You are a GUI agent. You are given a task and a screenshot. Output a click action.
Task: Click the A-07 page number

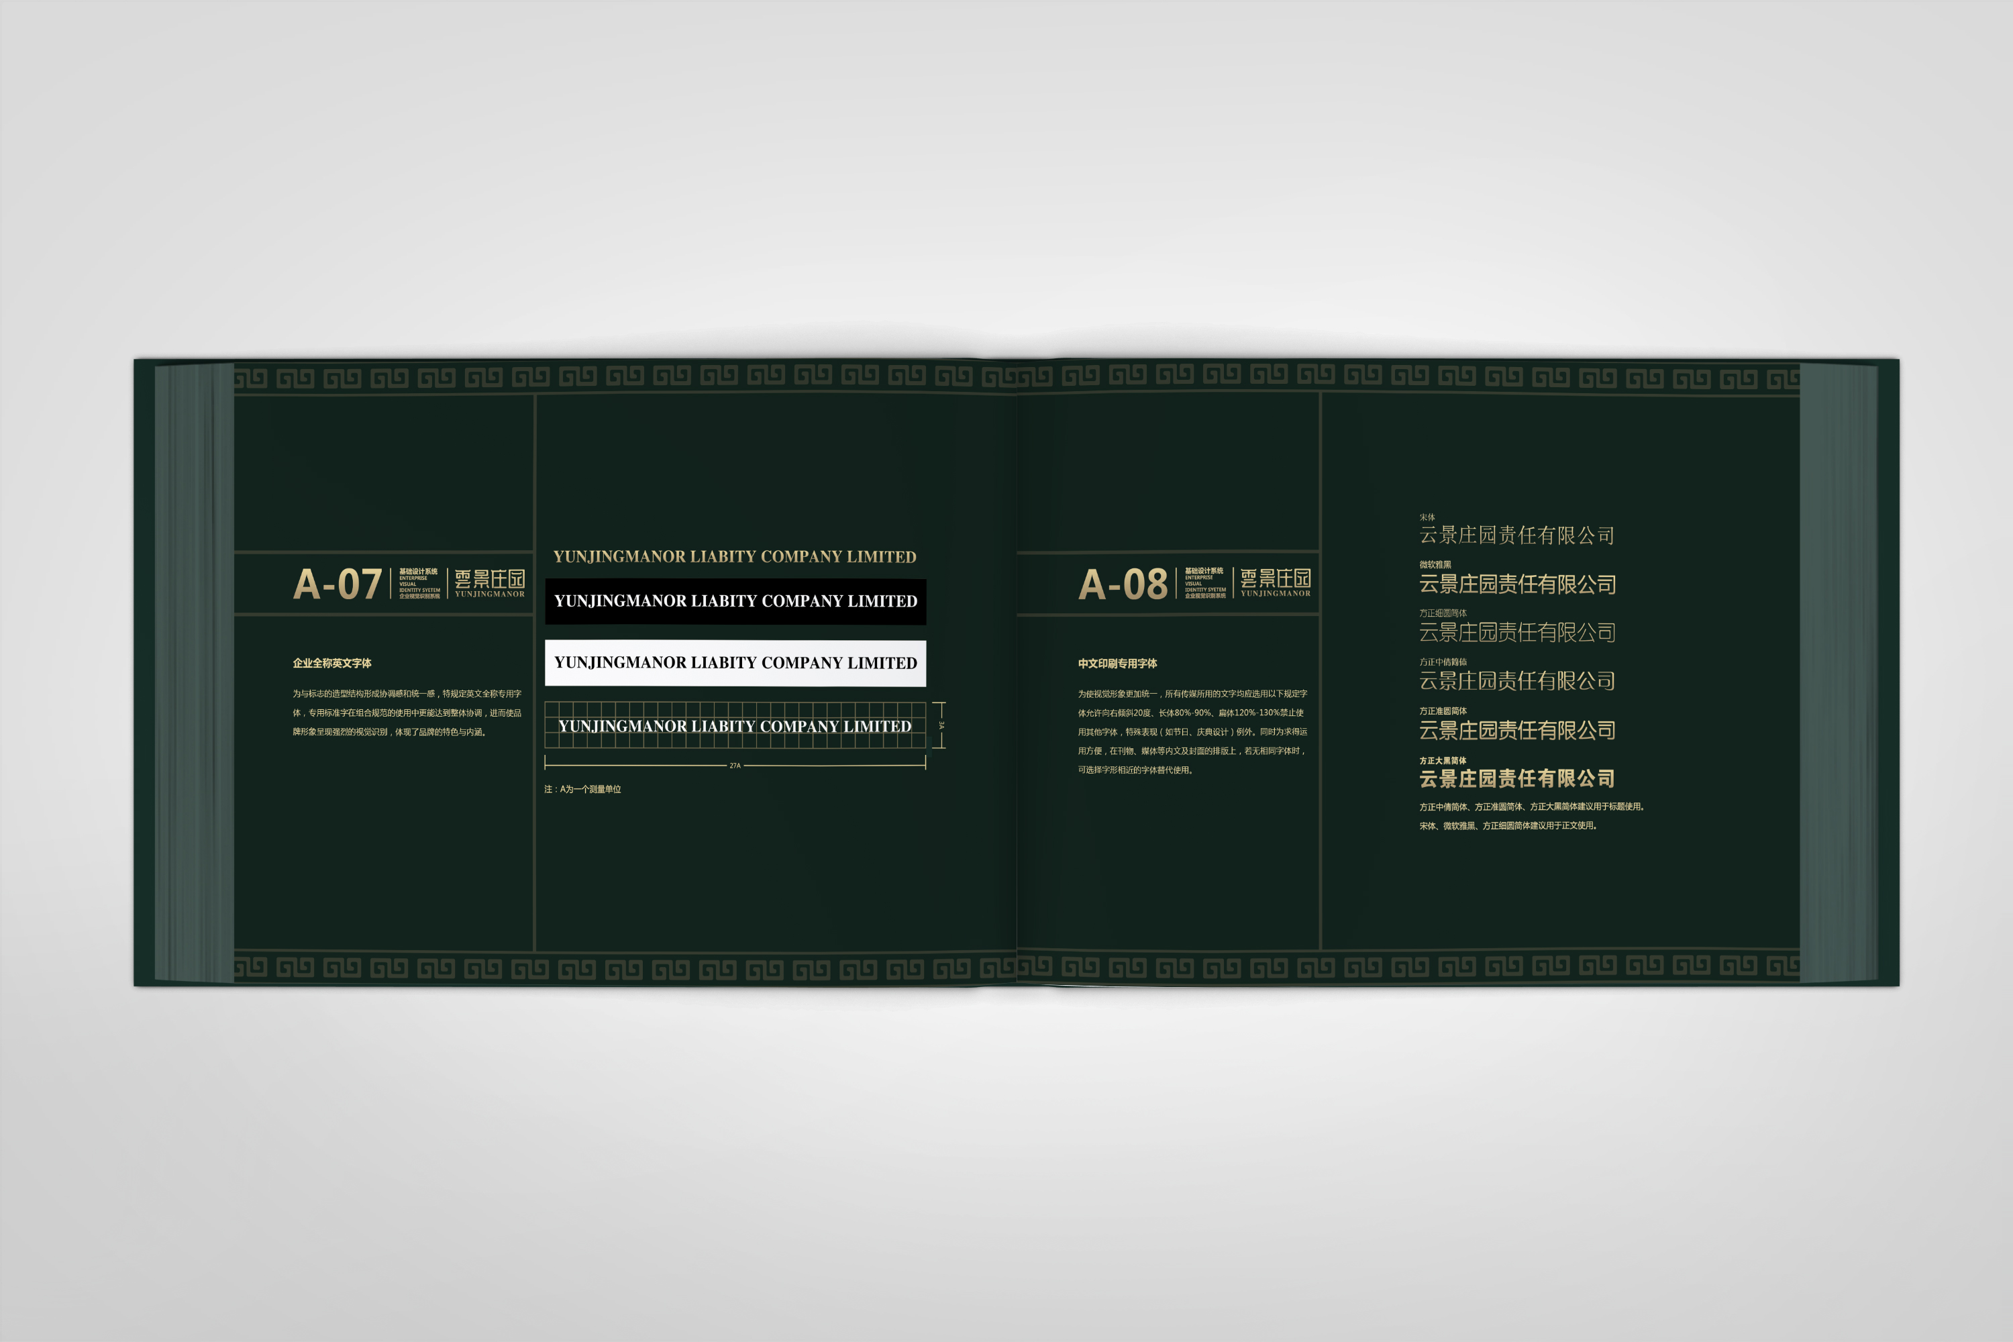tap(338, 584)
